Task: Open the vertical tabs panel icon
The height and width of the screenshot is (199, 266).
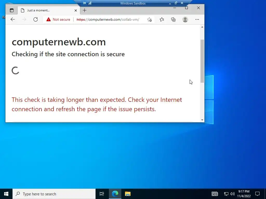Action: [x=12, y=10]
